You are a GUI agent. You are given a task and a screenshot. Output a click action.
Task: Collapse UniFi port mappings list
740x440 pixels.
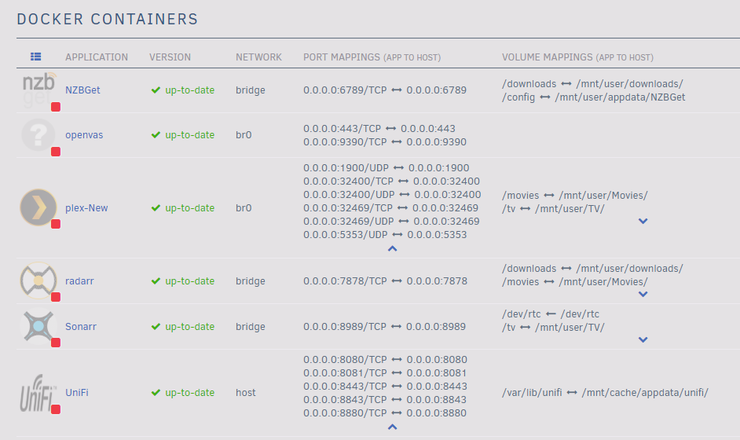(x=392, y=427)
